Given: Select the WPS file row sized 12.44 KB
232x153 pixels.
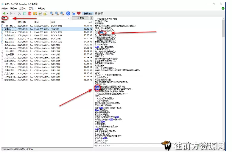Looking at the screenshot, I should (x=47, y=64).
